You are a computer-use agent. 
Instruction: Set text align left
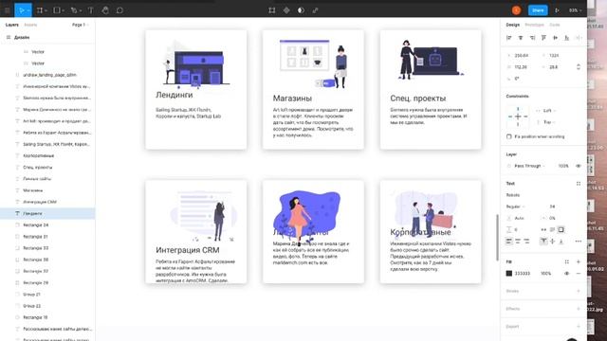click(509, 241)
